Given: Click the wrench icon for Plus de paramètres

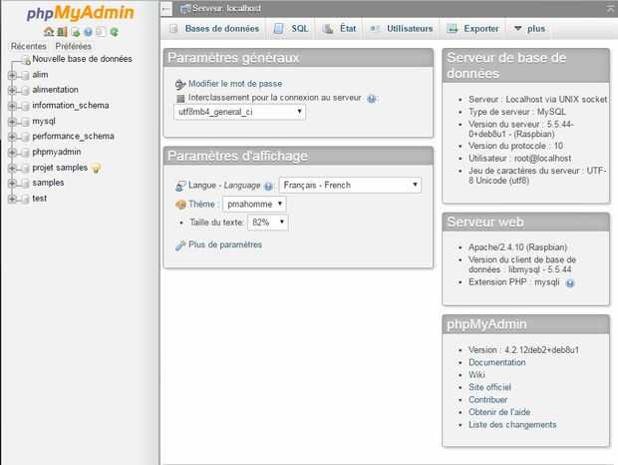Looking at the screenshot, I should 180,245.
